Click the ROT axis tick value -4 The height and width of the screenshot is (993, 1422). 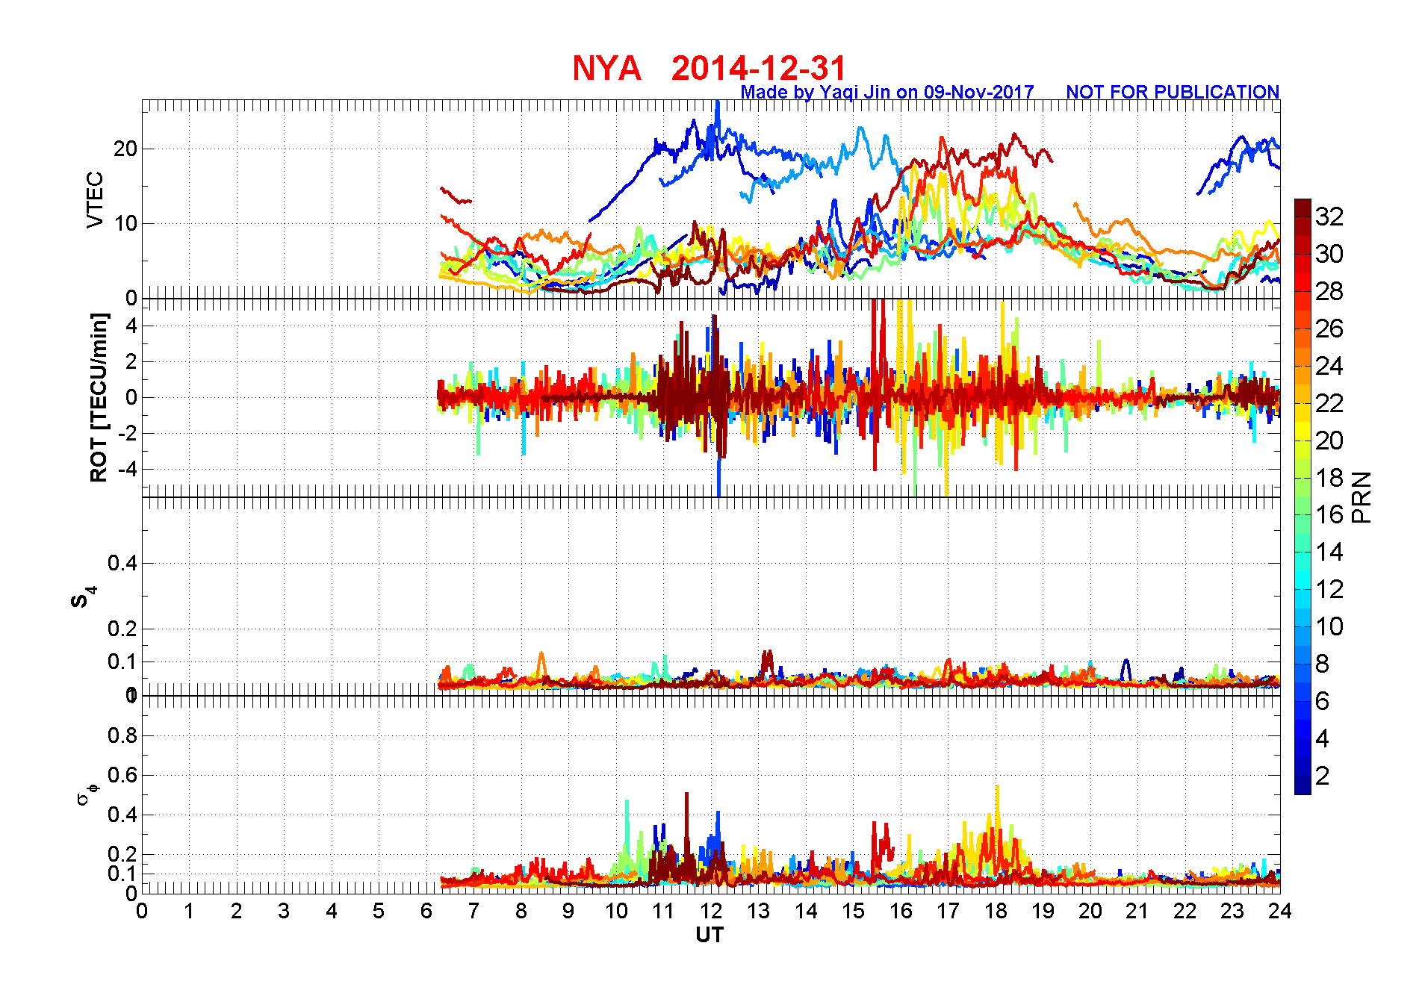click(x=128, y=470)
